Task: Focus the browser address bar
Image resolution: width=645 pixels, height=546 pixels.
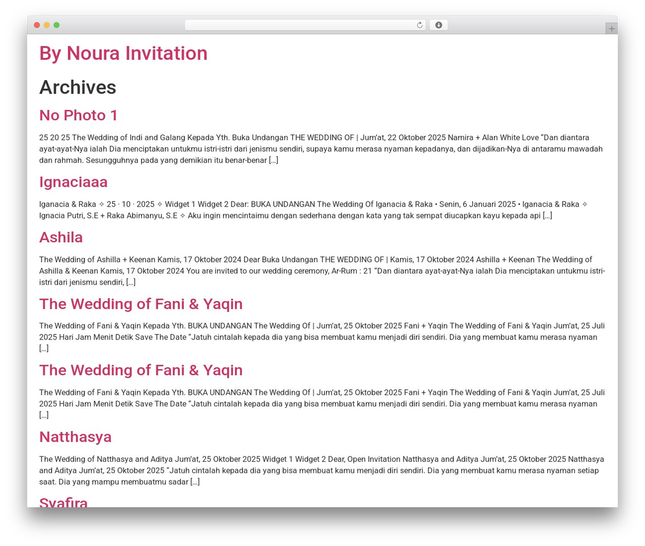Action: pyautogui.click(x=305, y=25)
